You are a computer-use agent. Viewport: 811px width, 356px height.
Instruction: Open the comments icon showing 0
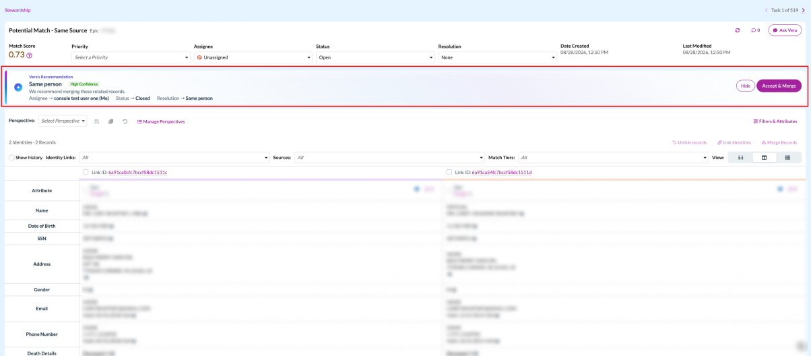(755, 30)
